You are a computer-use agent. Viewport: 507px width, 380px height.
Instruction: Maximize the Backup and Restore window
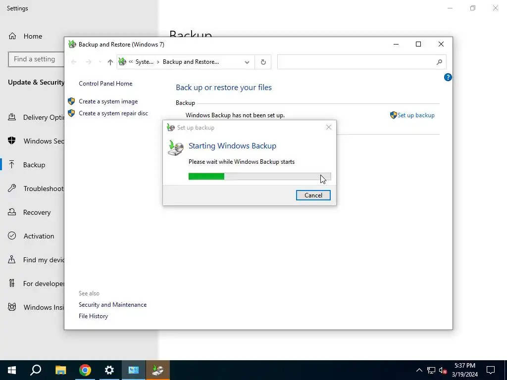point(418,44)
